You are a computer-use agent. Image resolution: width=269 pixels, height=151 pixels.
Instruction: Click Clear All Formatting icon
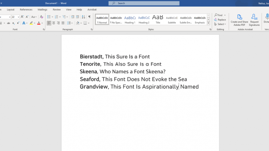[x=41, y=17]
